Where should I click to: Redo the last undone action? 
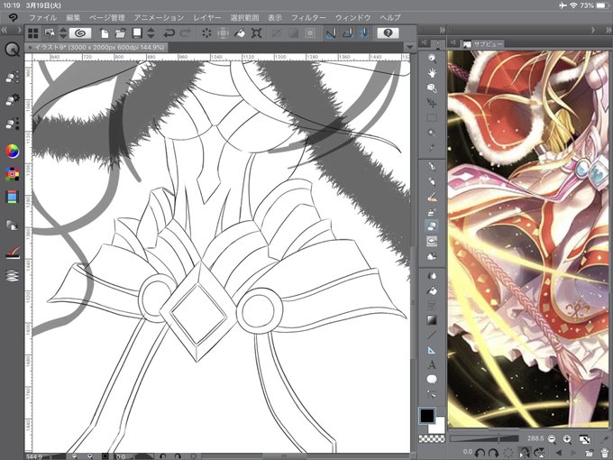point(186,33)
